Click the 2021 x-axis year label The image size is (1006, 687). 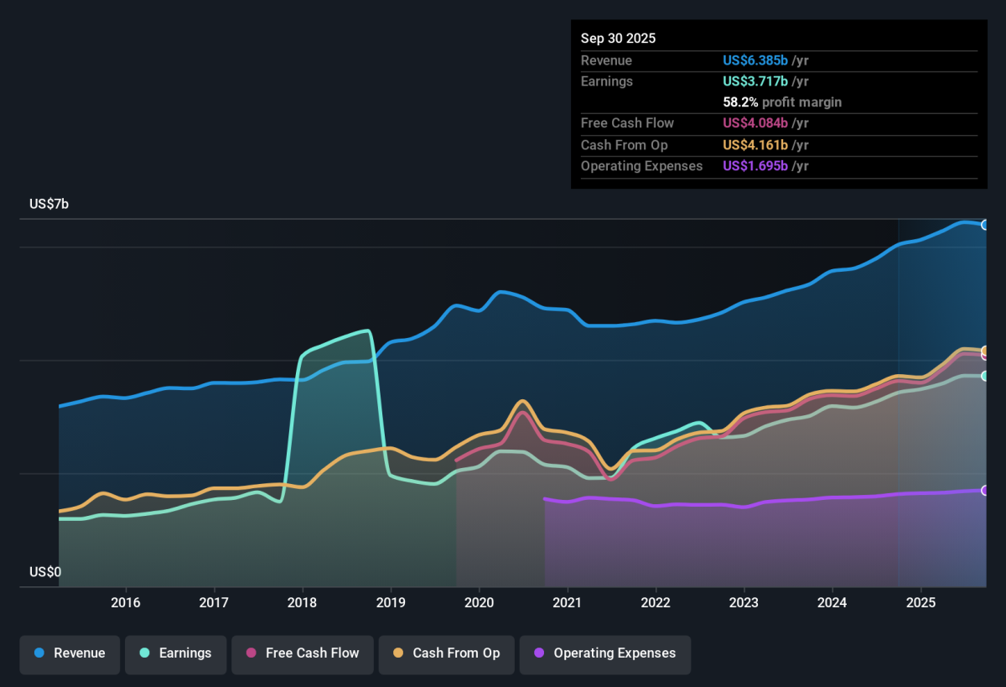pyautogui.click(x=568, y=602)
